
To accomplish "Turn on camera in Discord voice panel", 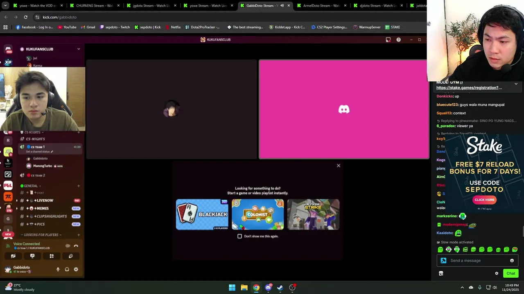I will [13, 256].
